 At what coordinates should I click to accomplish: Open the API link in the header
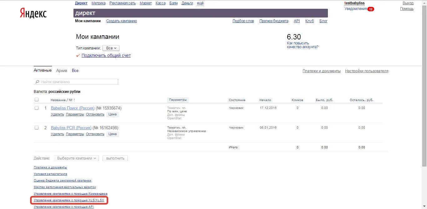tap(297, 21)
